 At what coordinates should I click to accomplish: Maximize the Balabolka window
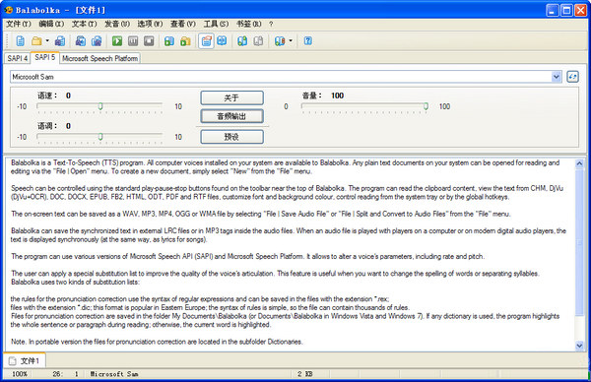click(566, 10)
